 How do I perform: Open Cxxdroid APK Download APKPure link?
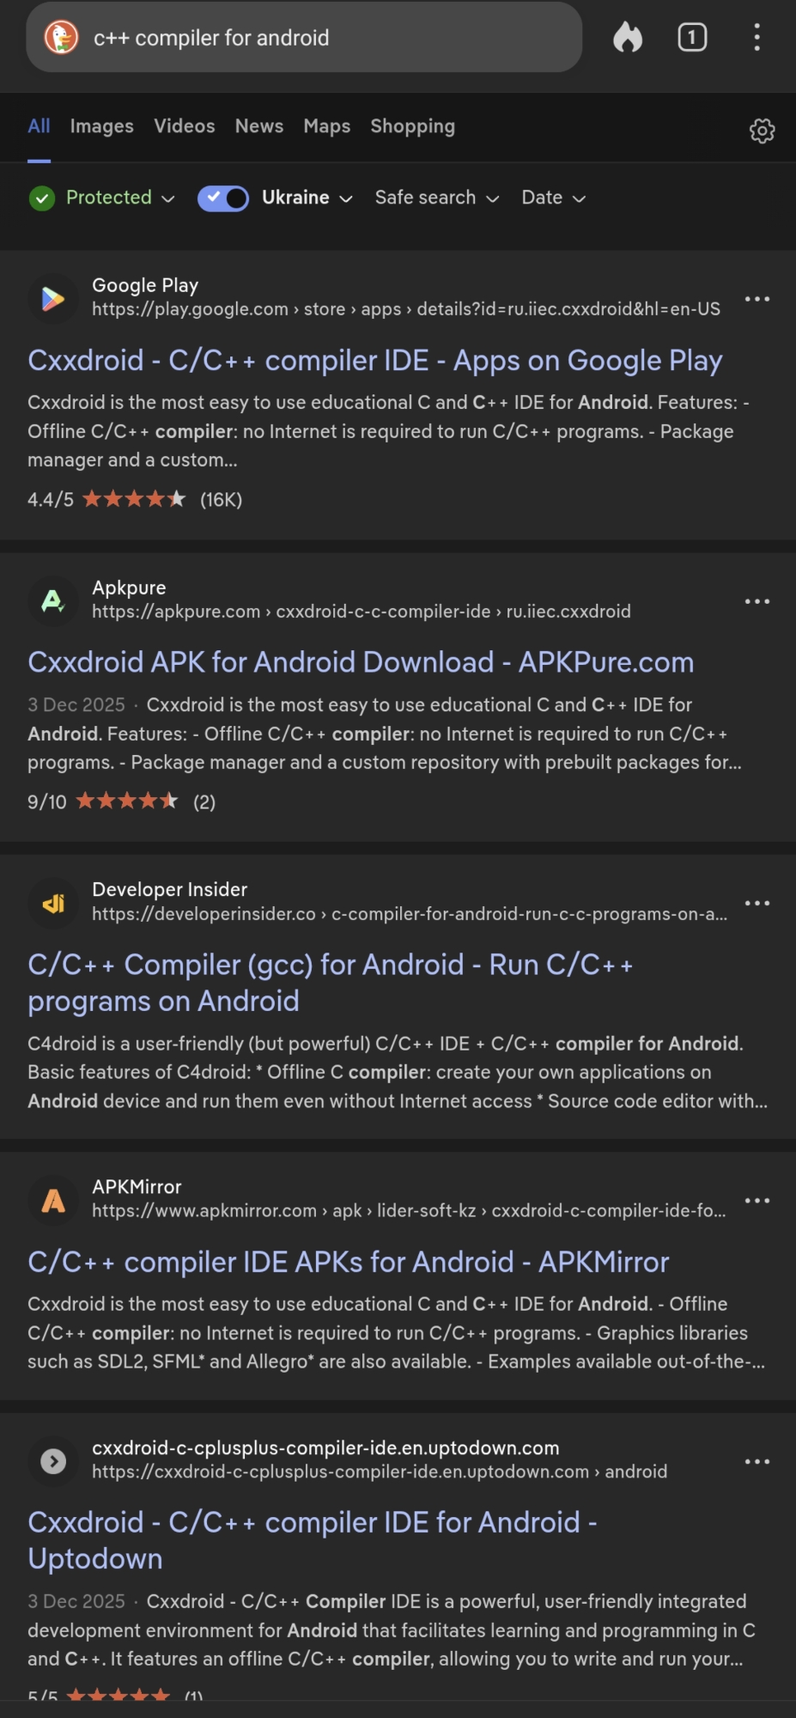[361, 662]
